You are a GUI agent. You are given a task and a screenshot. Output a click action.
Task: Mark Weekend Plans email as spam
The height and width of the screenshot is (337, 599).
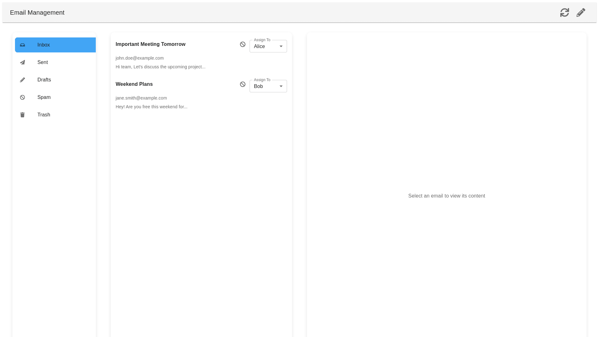click(x=242, y=84)
